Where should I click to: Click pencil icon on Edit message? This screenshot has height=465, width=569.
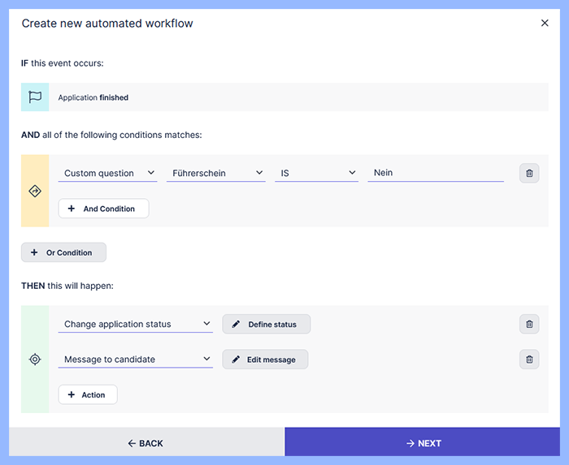pos(236,360)
